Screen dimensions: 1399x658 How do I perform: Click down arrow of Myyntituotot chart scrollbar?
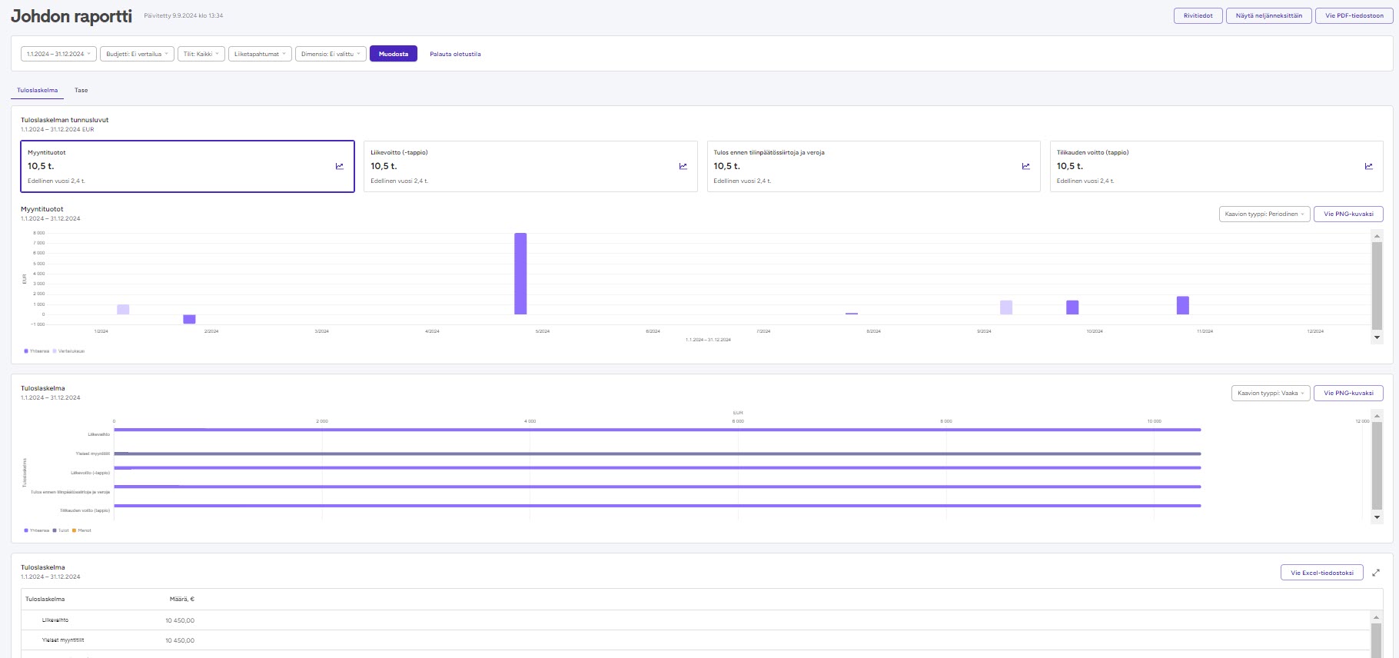pos(1377,337)
